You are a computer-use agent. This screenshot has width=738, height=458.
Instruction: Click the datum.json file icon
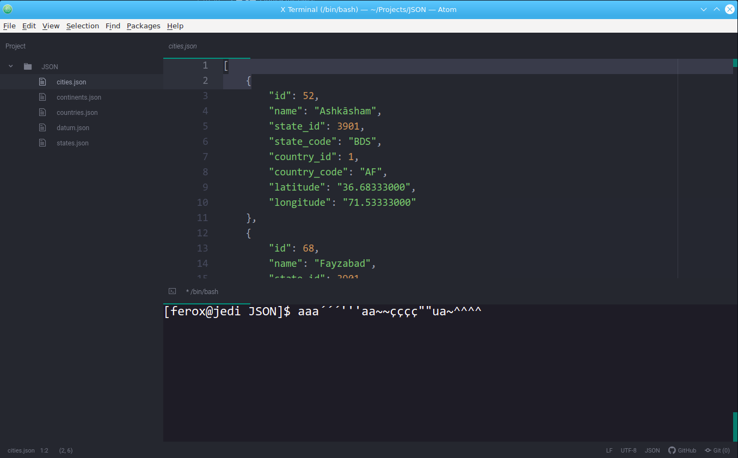(x=43, y=127)
